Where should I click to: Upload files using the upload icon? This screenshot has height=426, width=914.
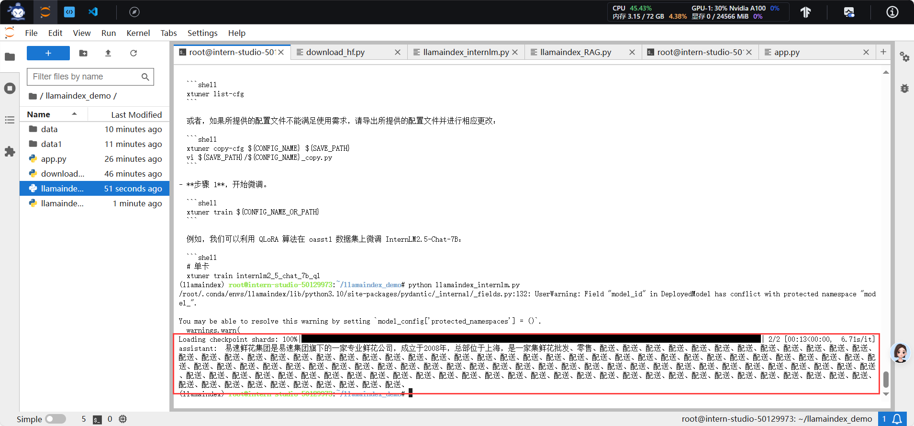108,53
